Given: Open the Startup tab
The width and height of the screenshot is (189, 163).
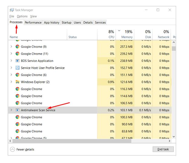Looking at the screenshot, I should pos(67,22).
